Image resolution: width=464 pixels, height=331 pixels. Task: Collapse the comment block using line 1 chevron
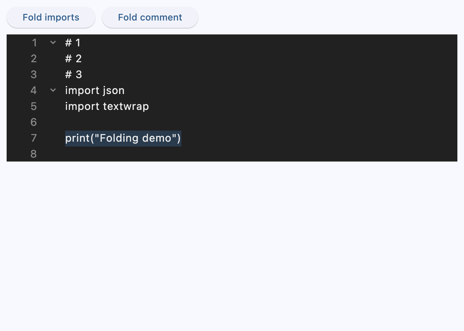pyautogui.click(x=53, y=42)
